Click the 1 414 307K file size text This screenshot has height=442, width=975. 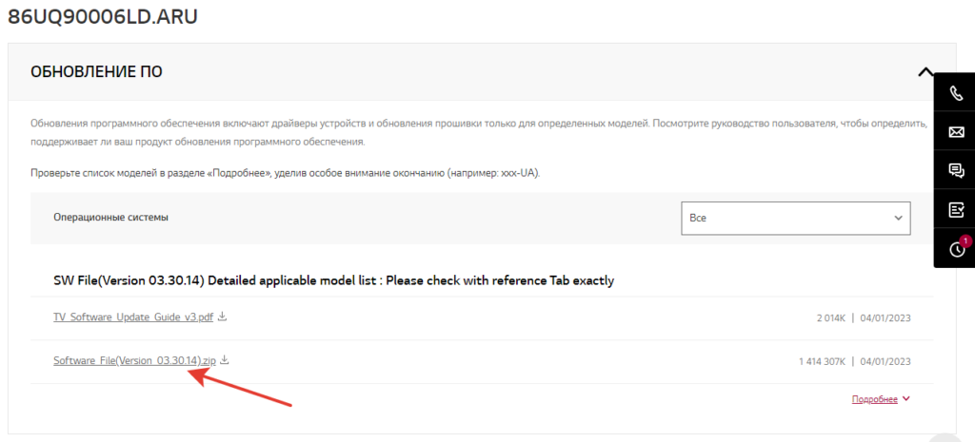tap(822, 361)
